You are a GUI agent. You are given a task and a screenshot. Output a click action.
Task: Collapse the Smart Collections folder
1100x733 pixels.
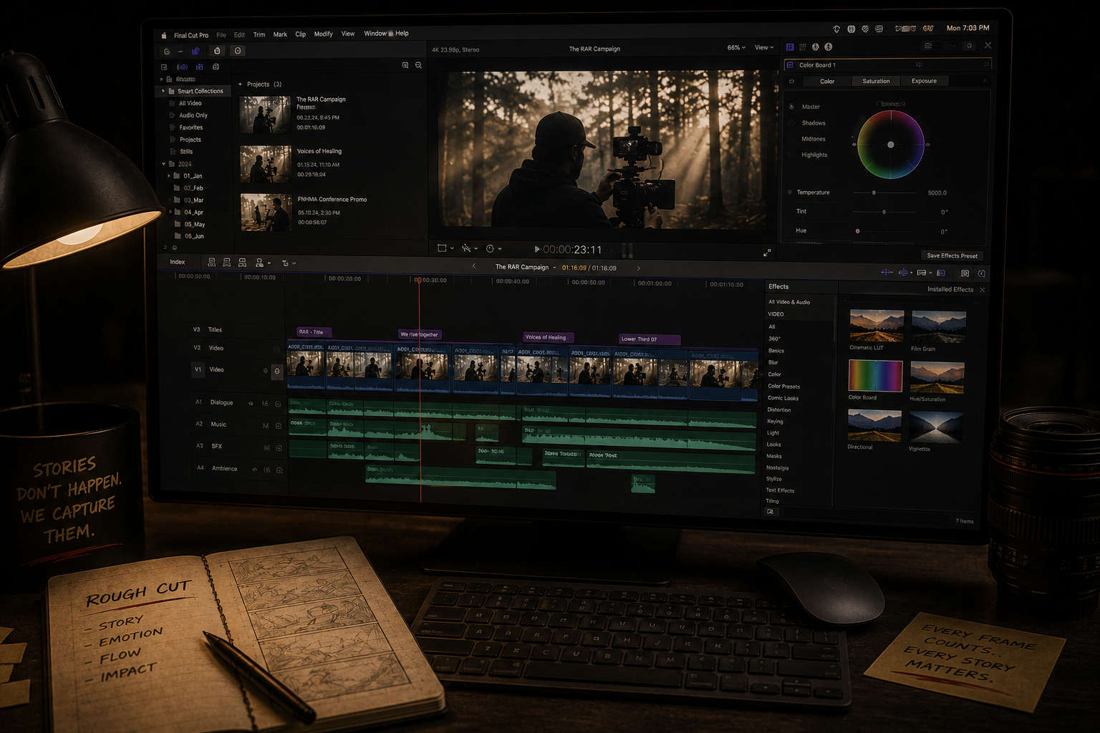tap(163, 91)
